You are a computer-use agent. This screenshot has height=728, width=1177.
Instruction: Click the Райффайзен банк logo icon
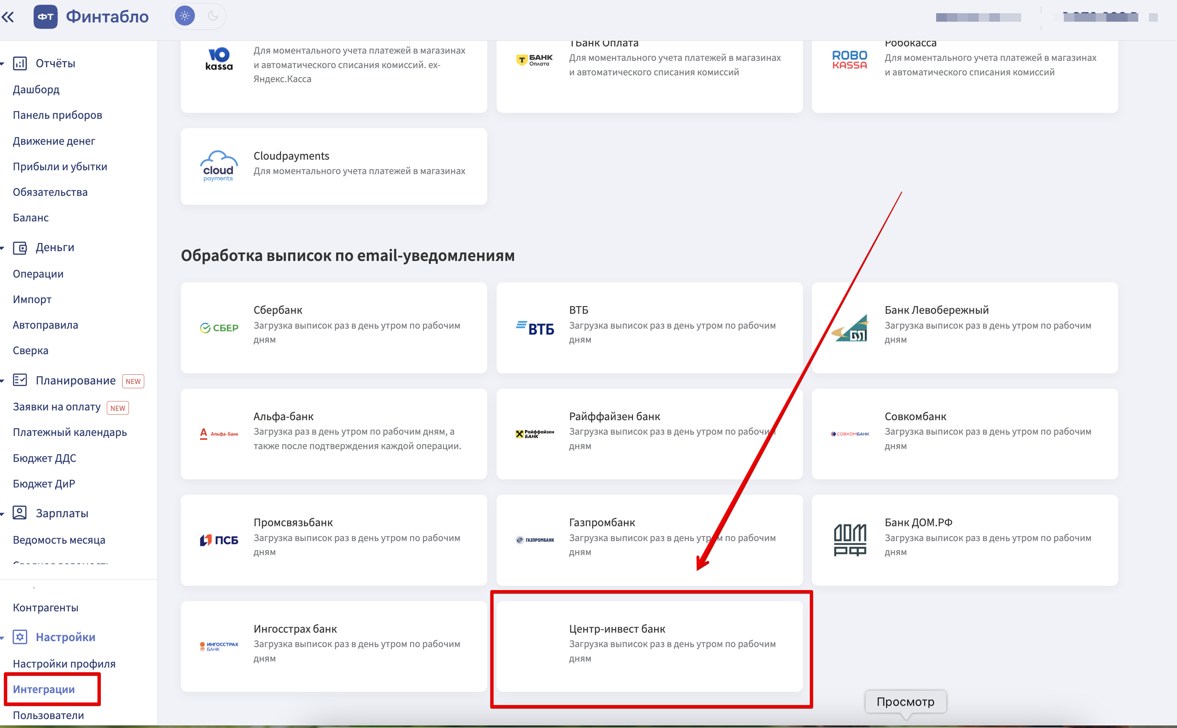[x=534, y=434]
